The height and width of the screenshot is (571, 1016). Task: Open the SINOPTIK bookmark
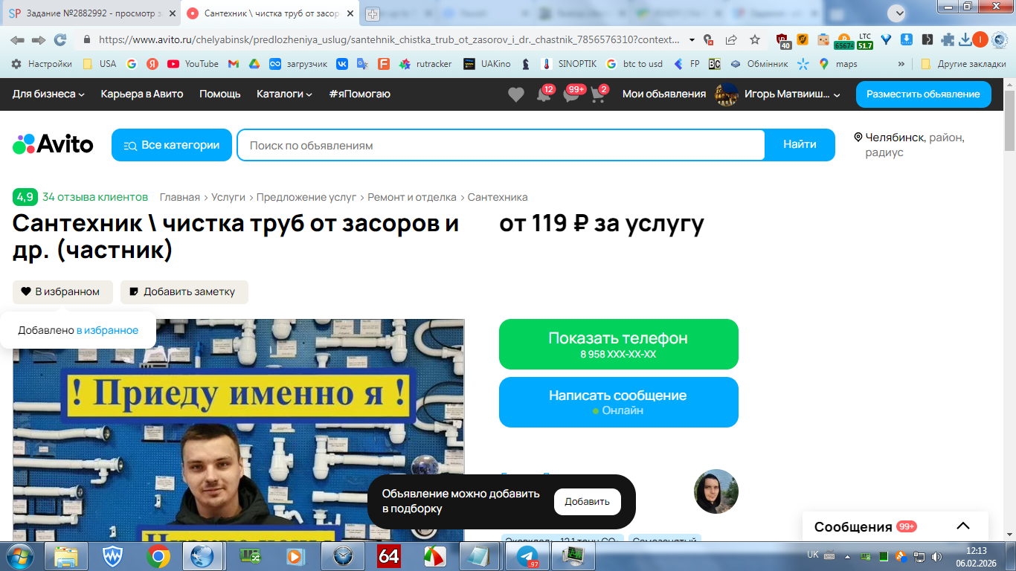pos(570,64)
